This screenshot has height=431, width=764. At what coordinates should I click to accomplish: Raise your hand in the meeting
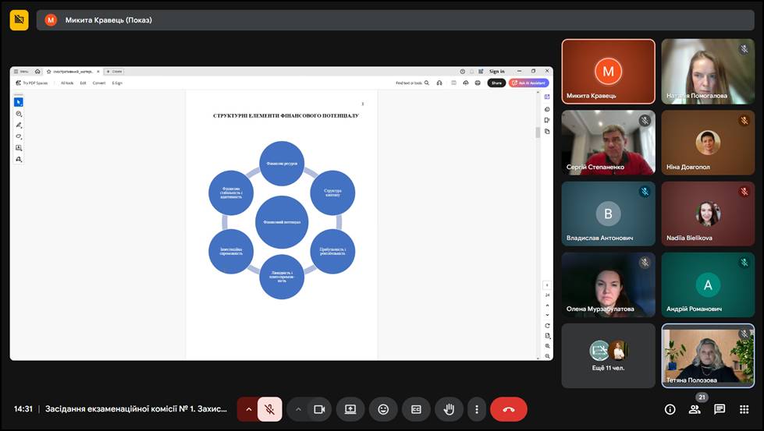[x=449, y=409]
